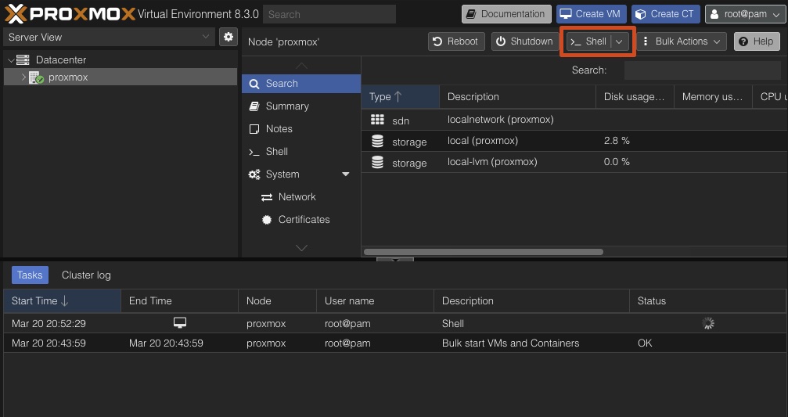The width and height of the screenshot is (788, 417).
Task: Click the node Search input field
Action: 702,70
